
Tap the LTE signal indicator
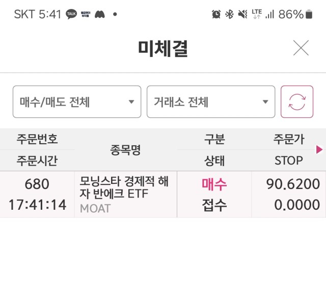coord(257,14)
